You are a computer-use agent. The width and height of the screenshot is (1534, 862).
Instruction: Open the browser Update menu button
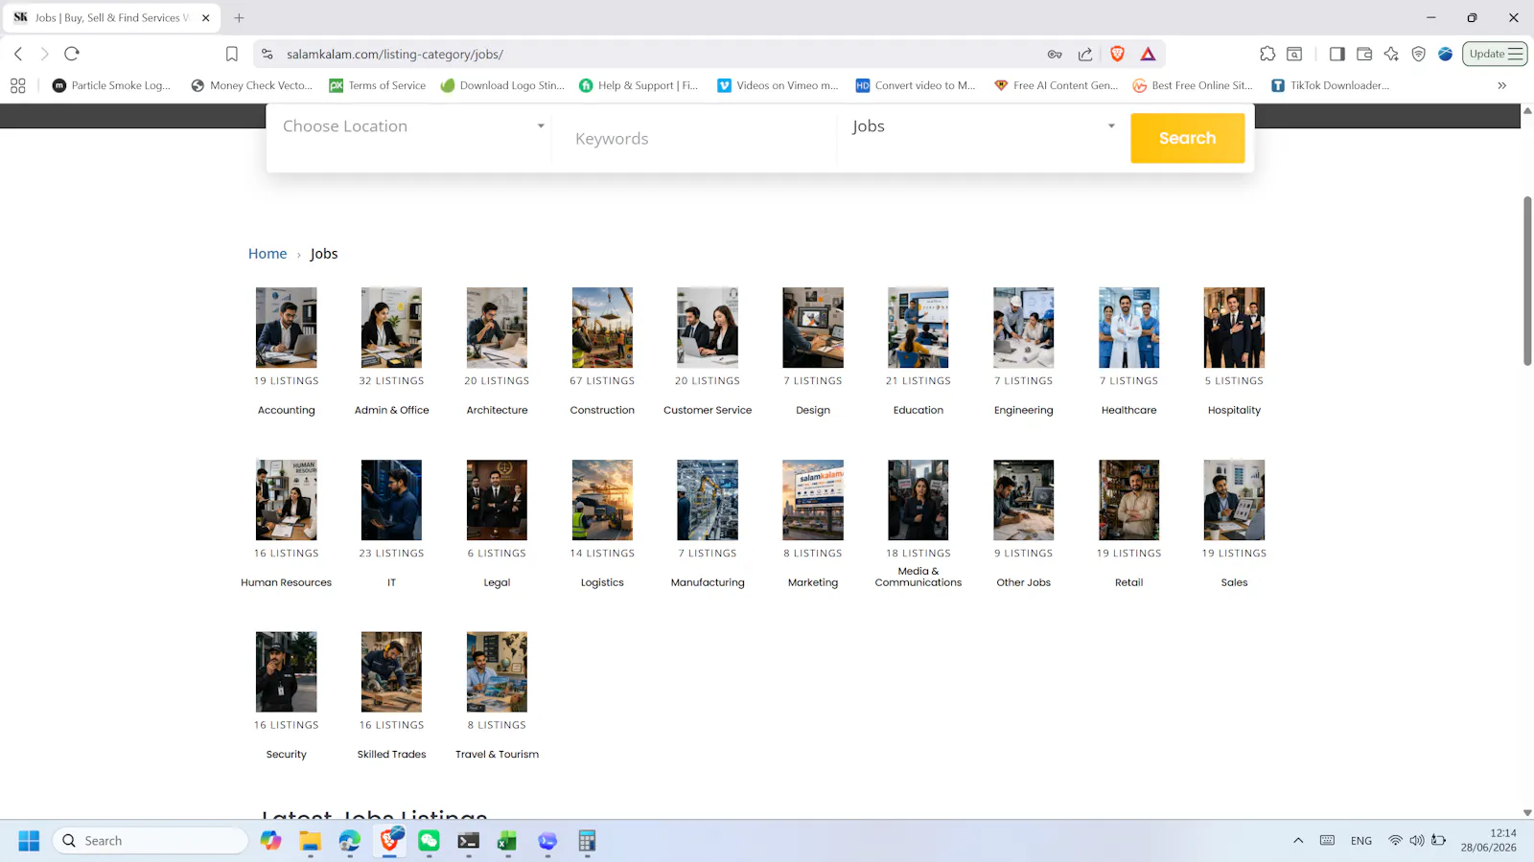tap(1495, 54)
